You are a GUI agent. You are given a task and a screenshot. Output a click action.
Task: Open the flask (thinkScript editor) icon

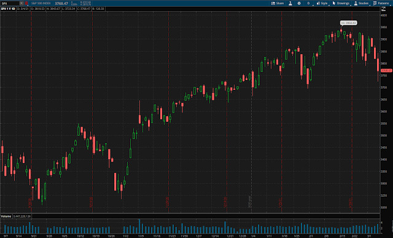290,3
